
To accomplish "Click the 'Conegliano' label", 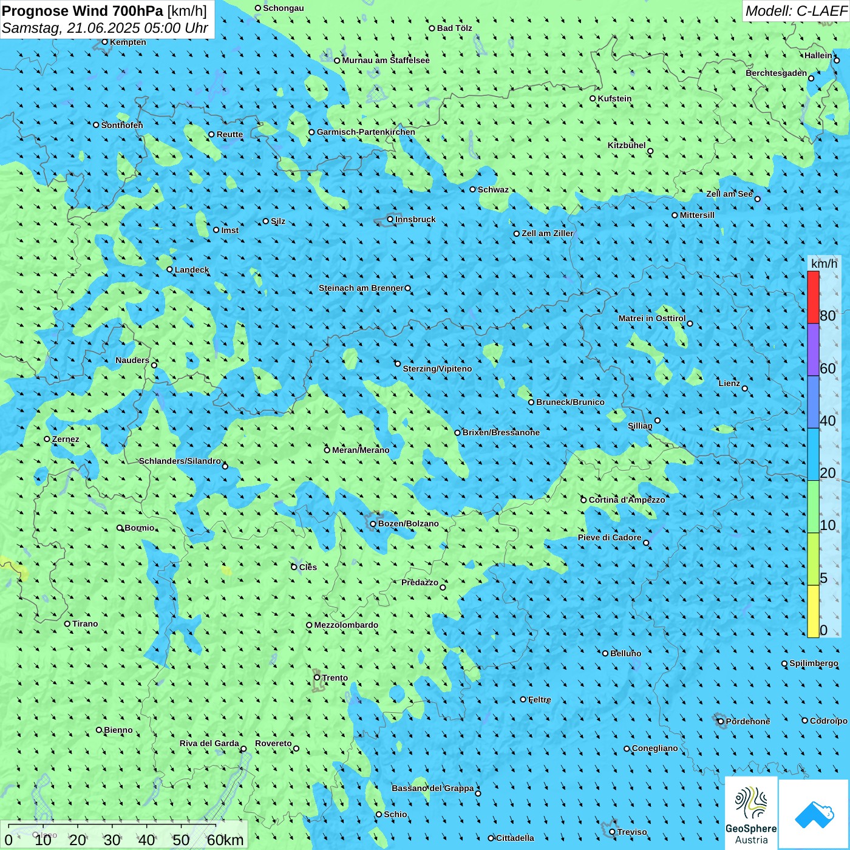I will [655, 748].
